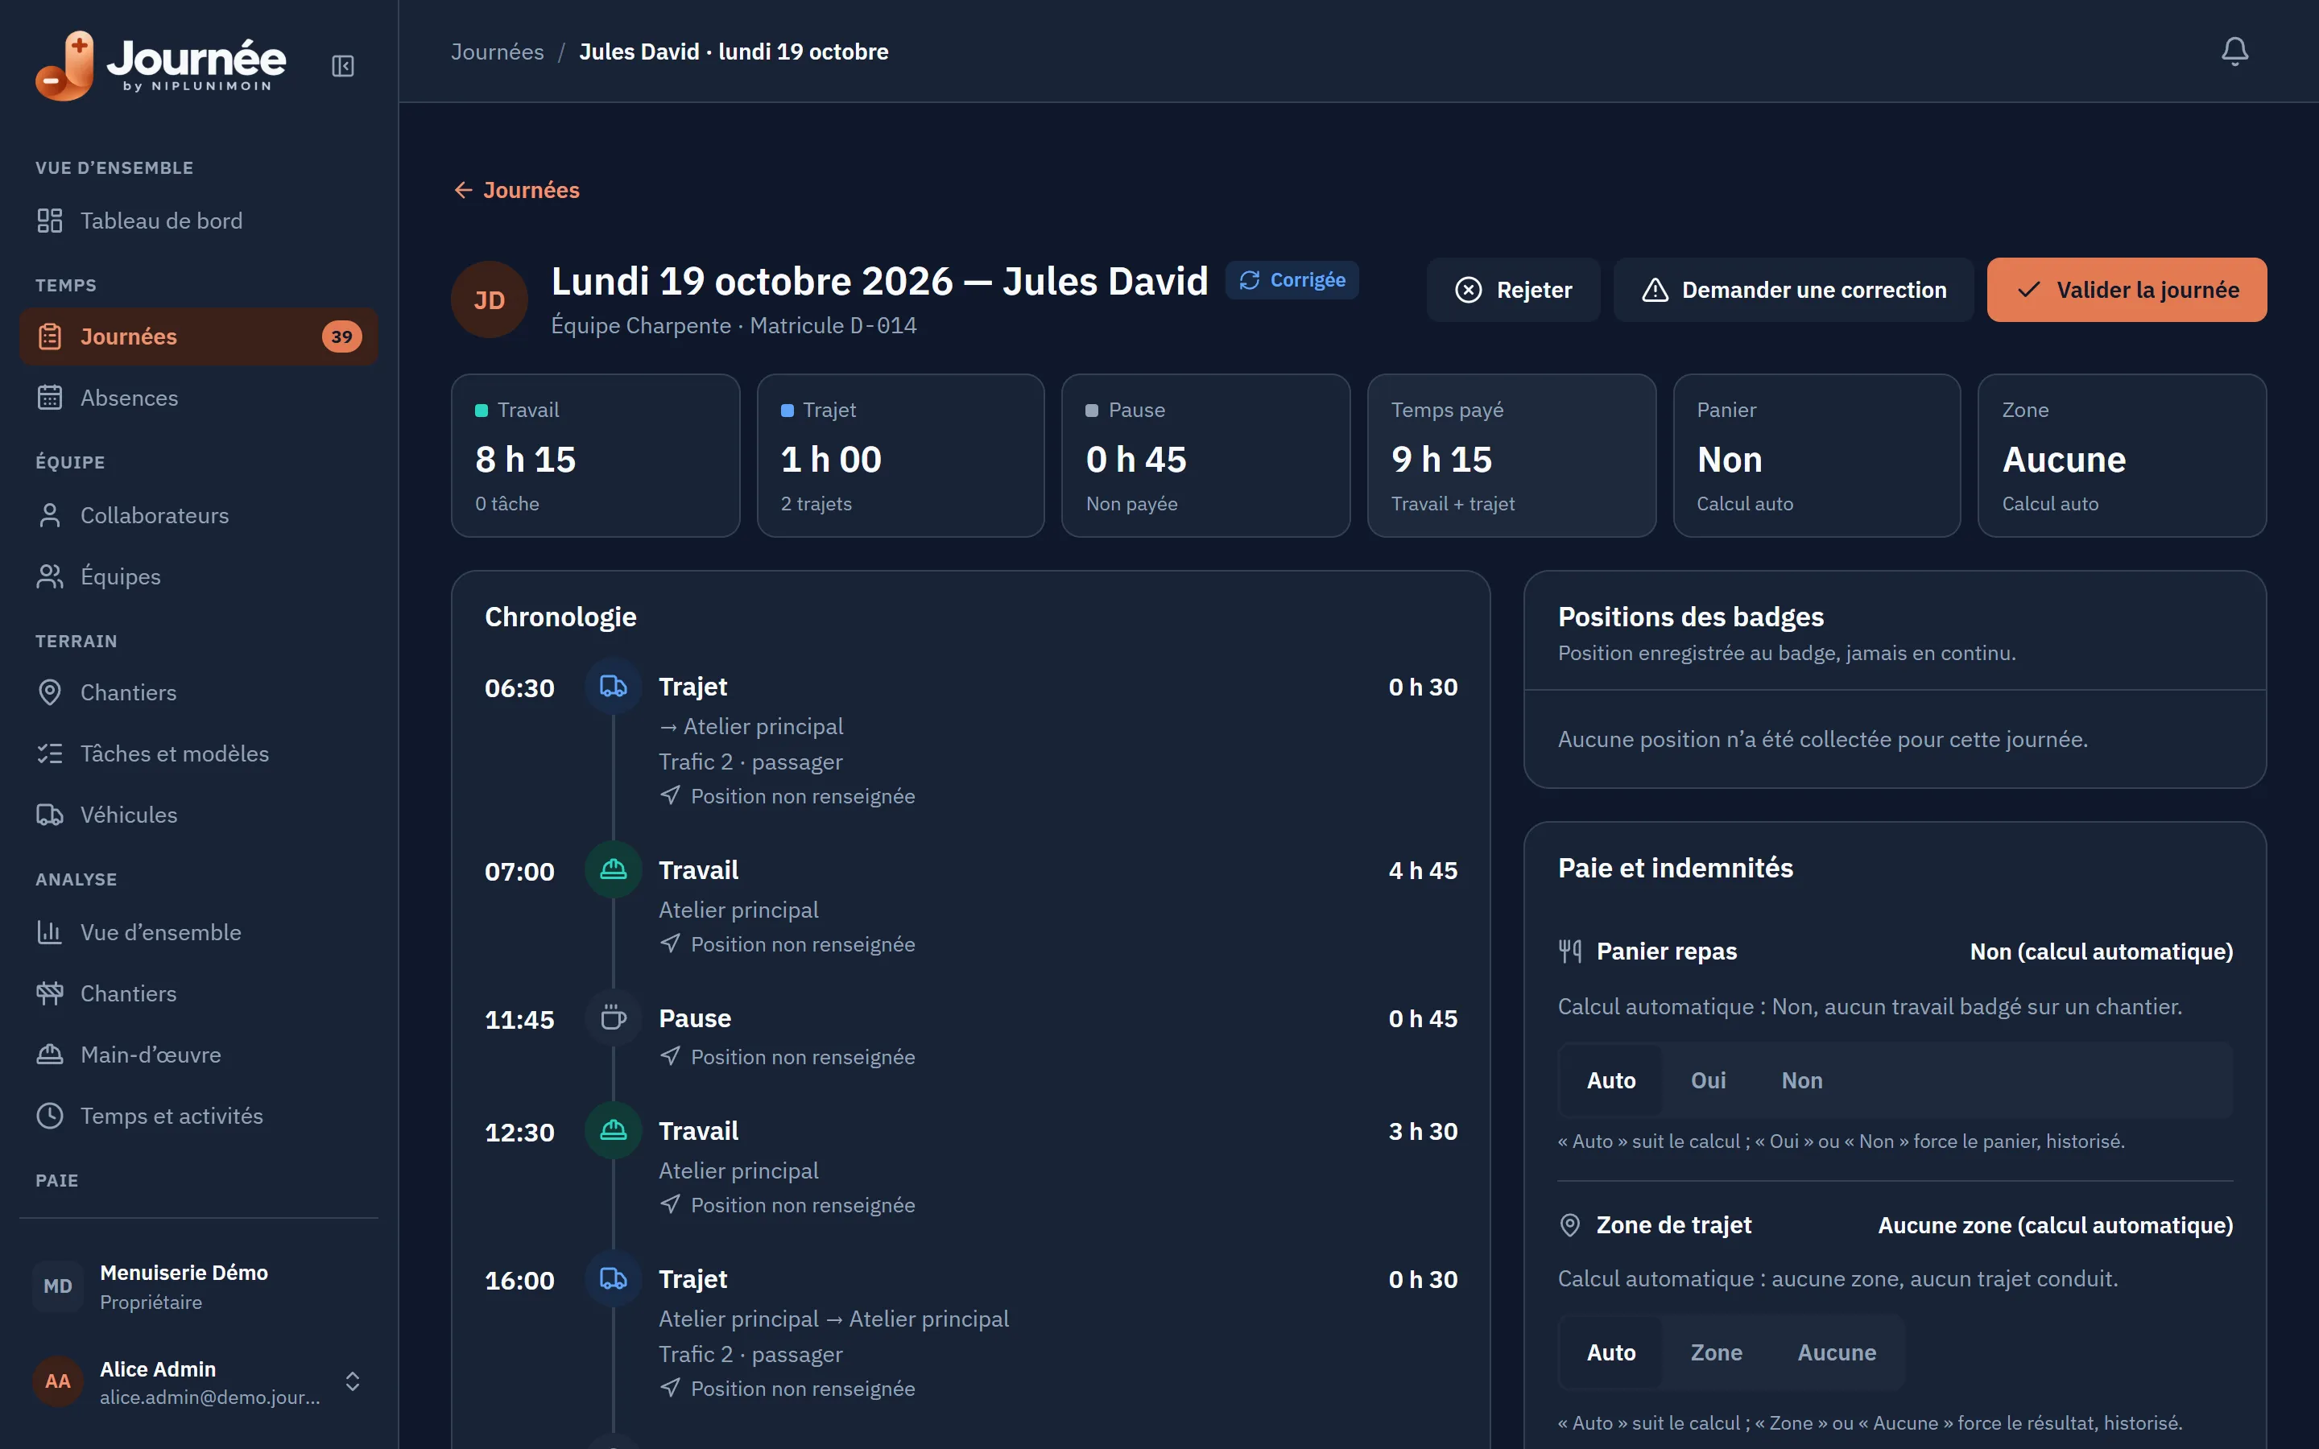Image resolution: width=2319 pixels, height=1449 pixels.
Task: Click the coffee cup icon at 11:45 Pause
Action: pos(614,1018)
